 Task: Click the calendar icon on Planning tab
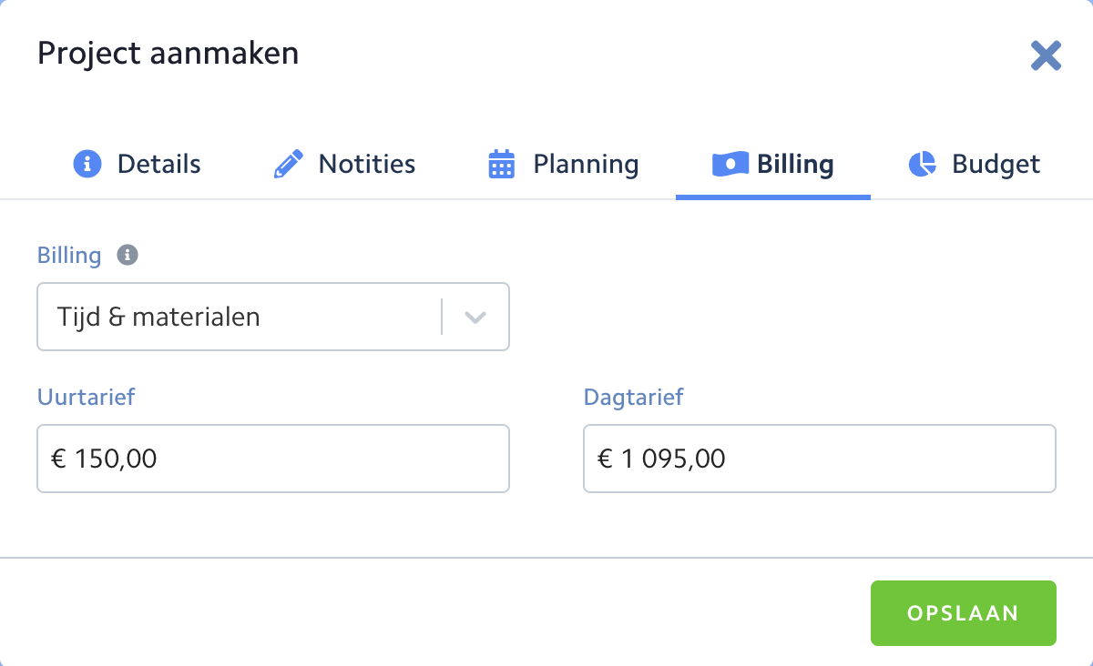[502, 165]
